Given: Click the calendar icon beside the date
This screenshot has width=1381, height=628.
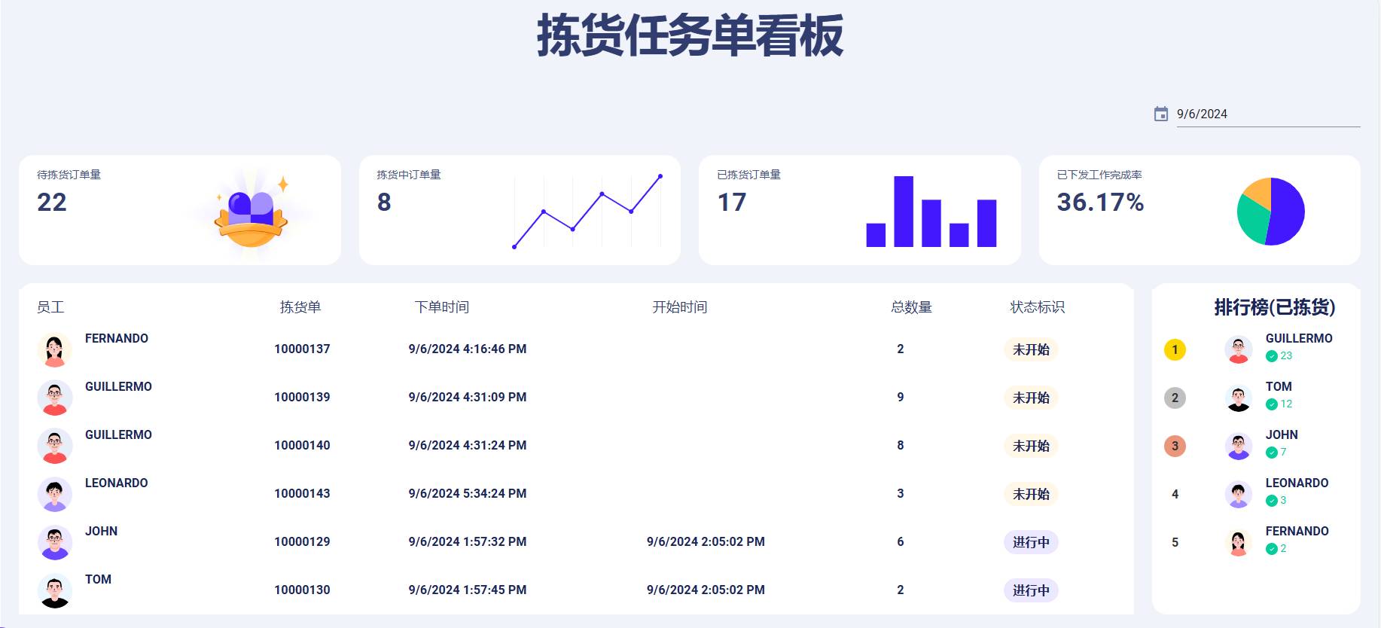Looking at the screenshot, I should pyautogui.click(x=1160, y=114).
